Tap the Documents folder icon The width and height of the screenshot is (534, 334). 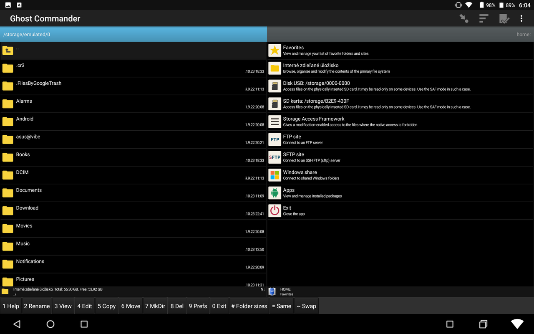tap(8, 193)
